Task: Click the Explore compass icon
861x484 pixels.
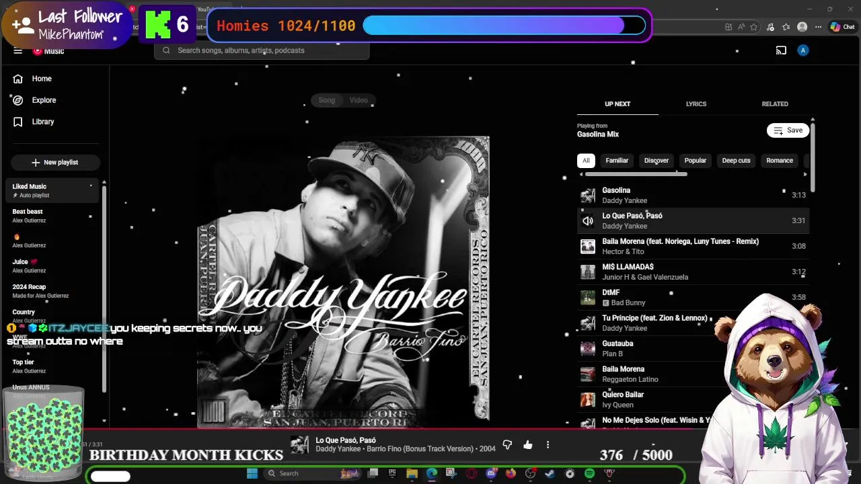Action: click(18, 100)
